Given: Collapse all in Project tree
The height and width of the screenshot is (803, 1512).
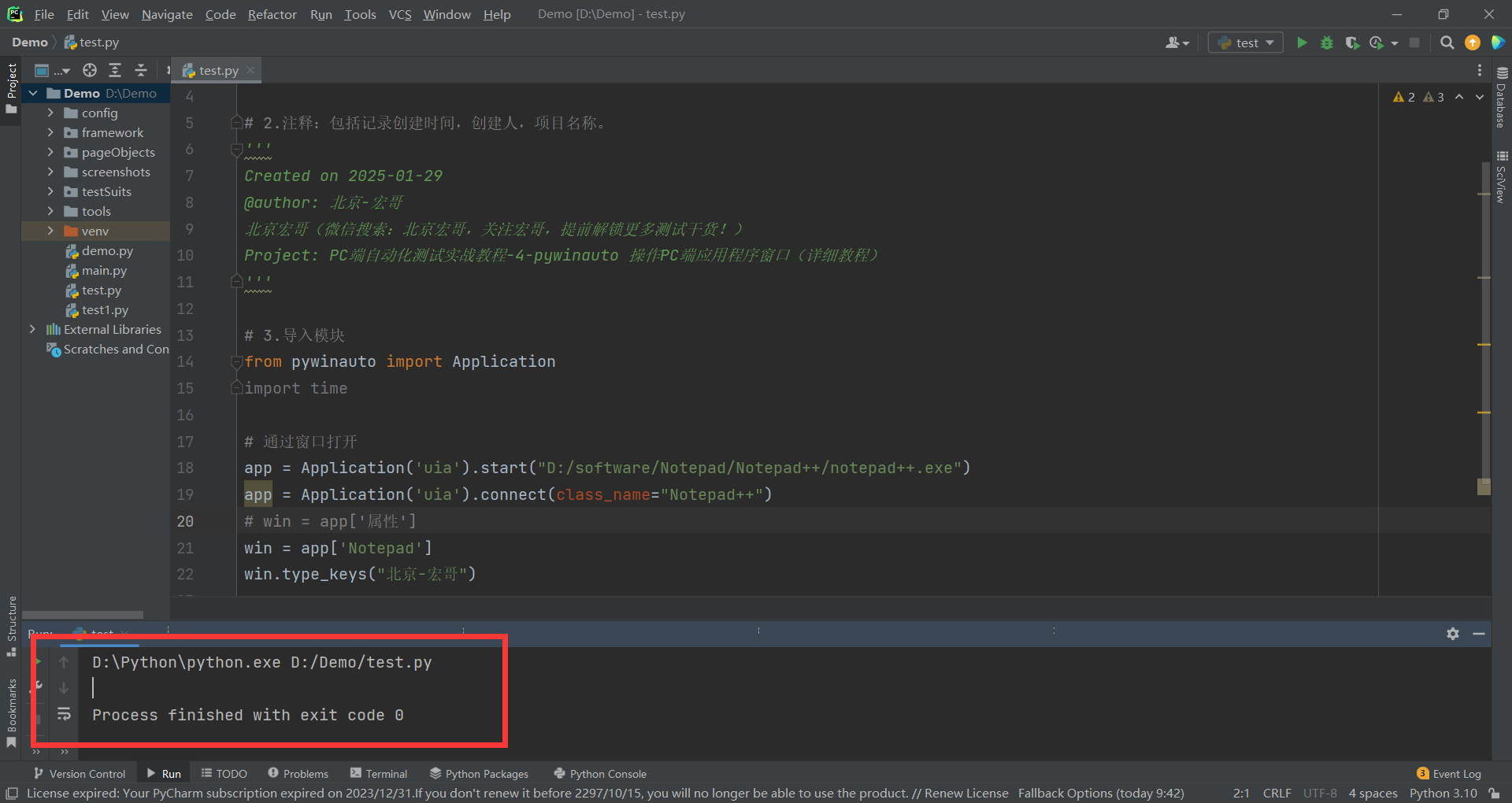Looking at the screenshot, I should tap(141, 70).
